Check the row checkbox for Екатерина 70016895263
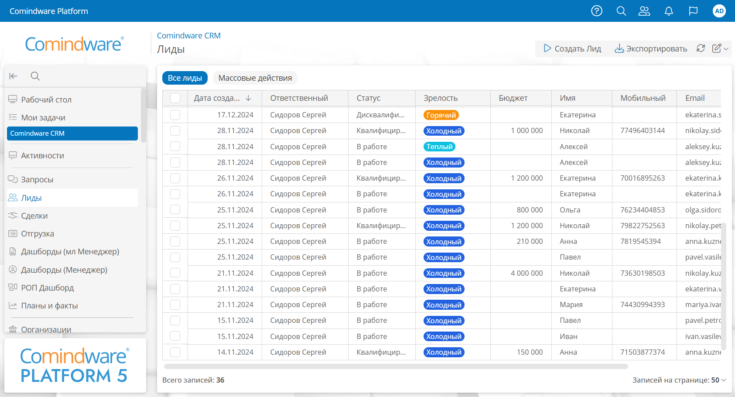 (x=175, y=178)
